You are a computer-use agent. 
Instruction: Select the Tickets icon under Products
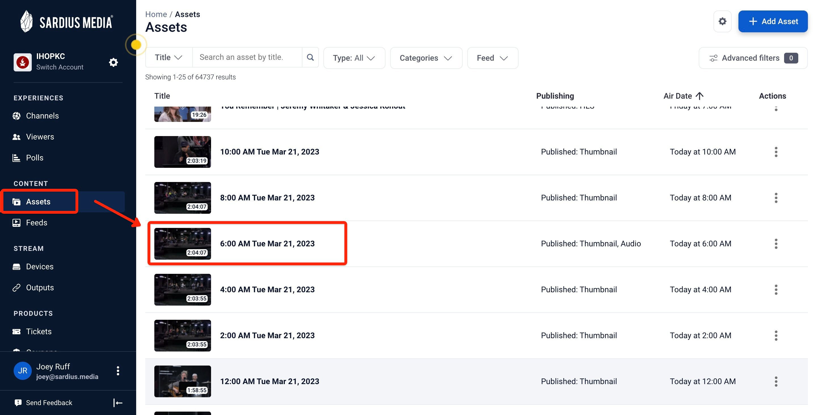click(x=17, y=331)
